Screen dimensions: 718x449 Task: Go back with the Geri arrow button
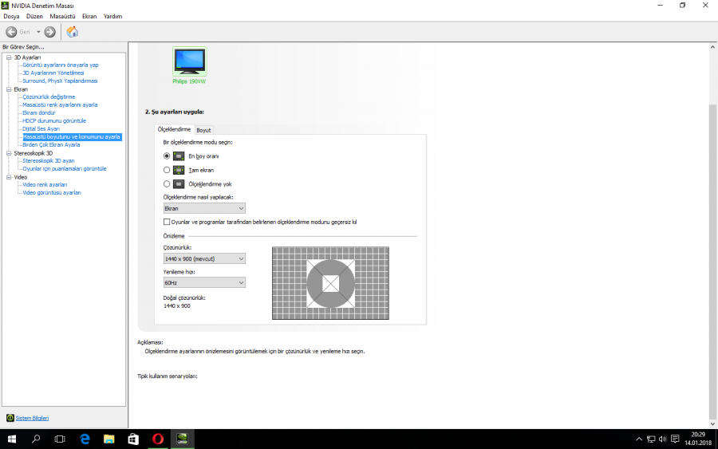11,32
